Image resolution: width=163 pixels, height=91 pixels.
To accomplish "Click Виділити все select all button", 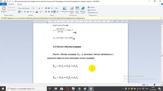I will [x=93, y=12].
